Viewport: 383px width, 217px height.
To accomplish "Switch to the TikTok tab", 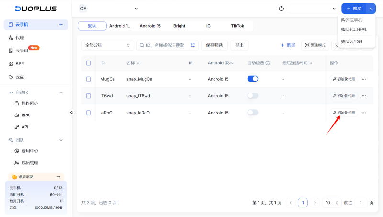I will [237, 26].
